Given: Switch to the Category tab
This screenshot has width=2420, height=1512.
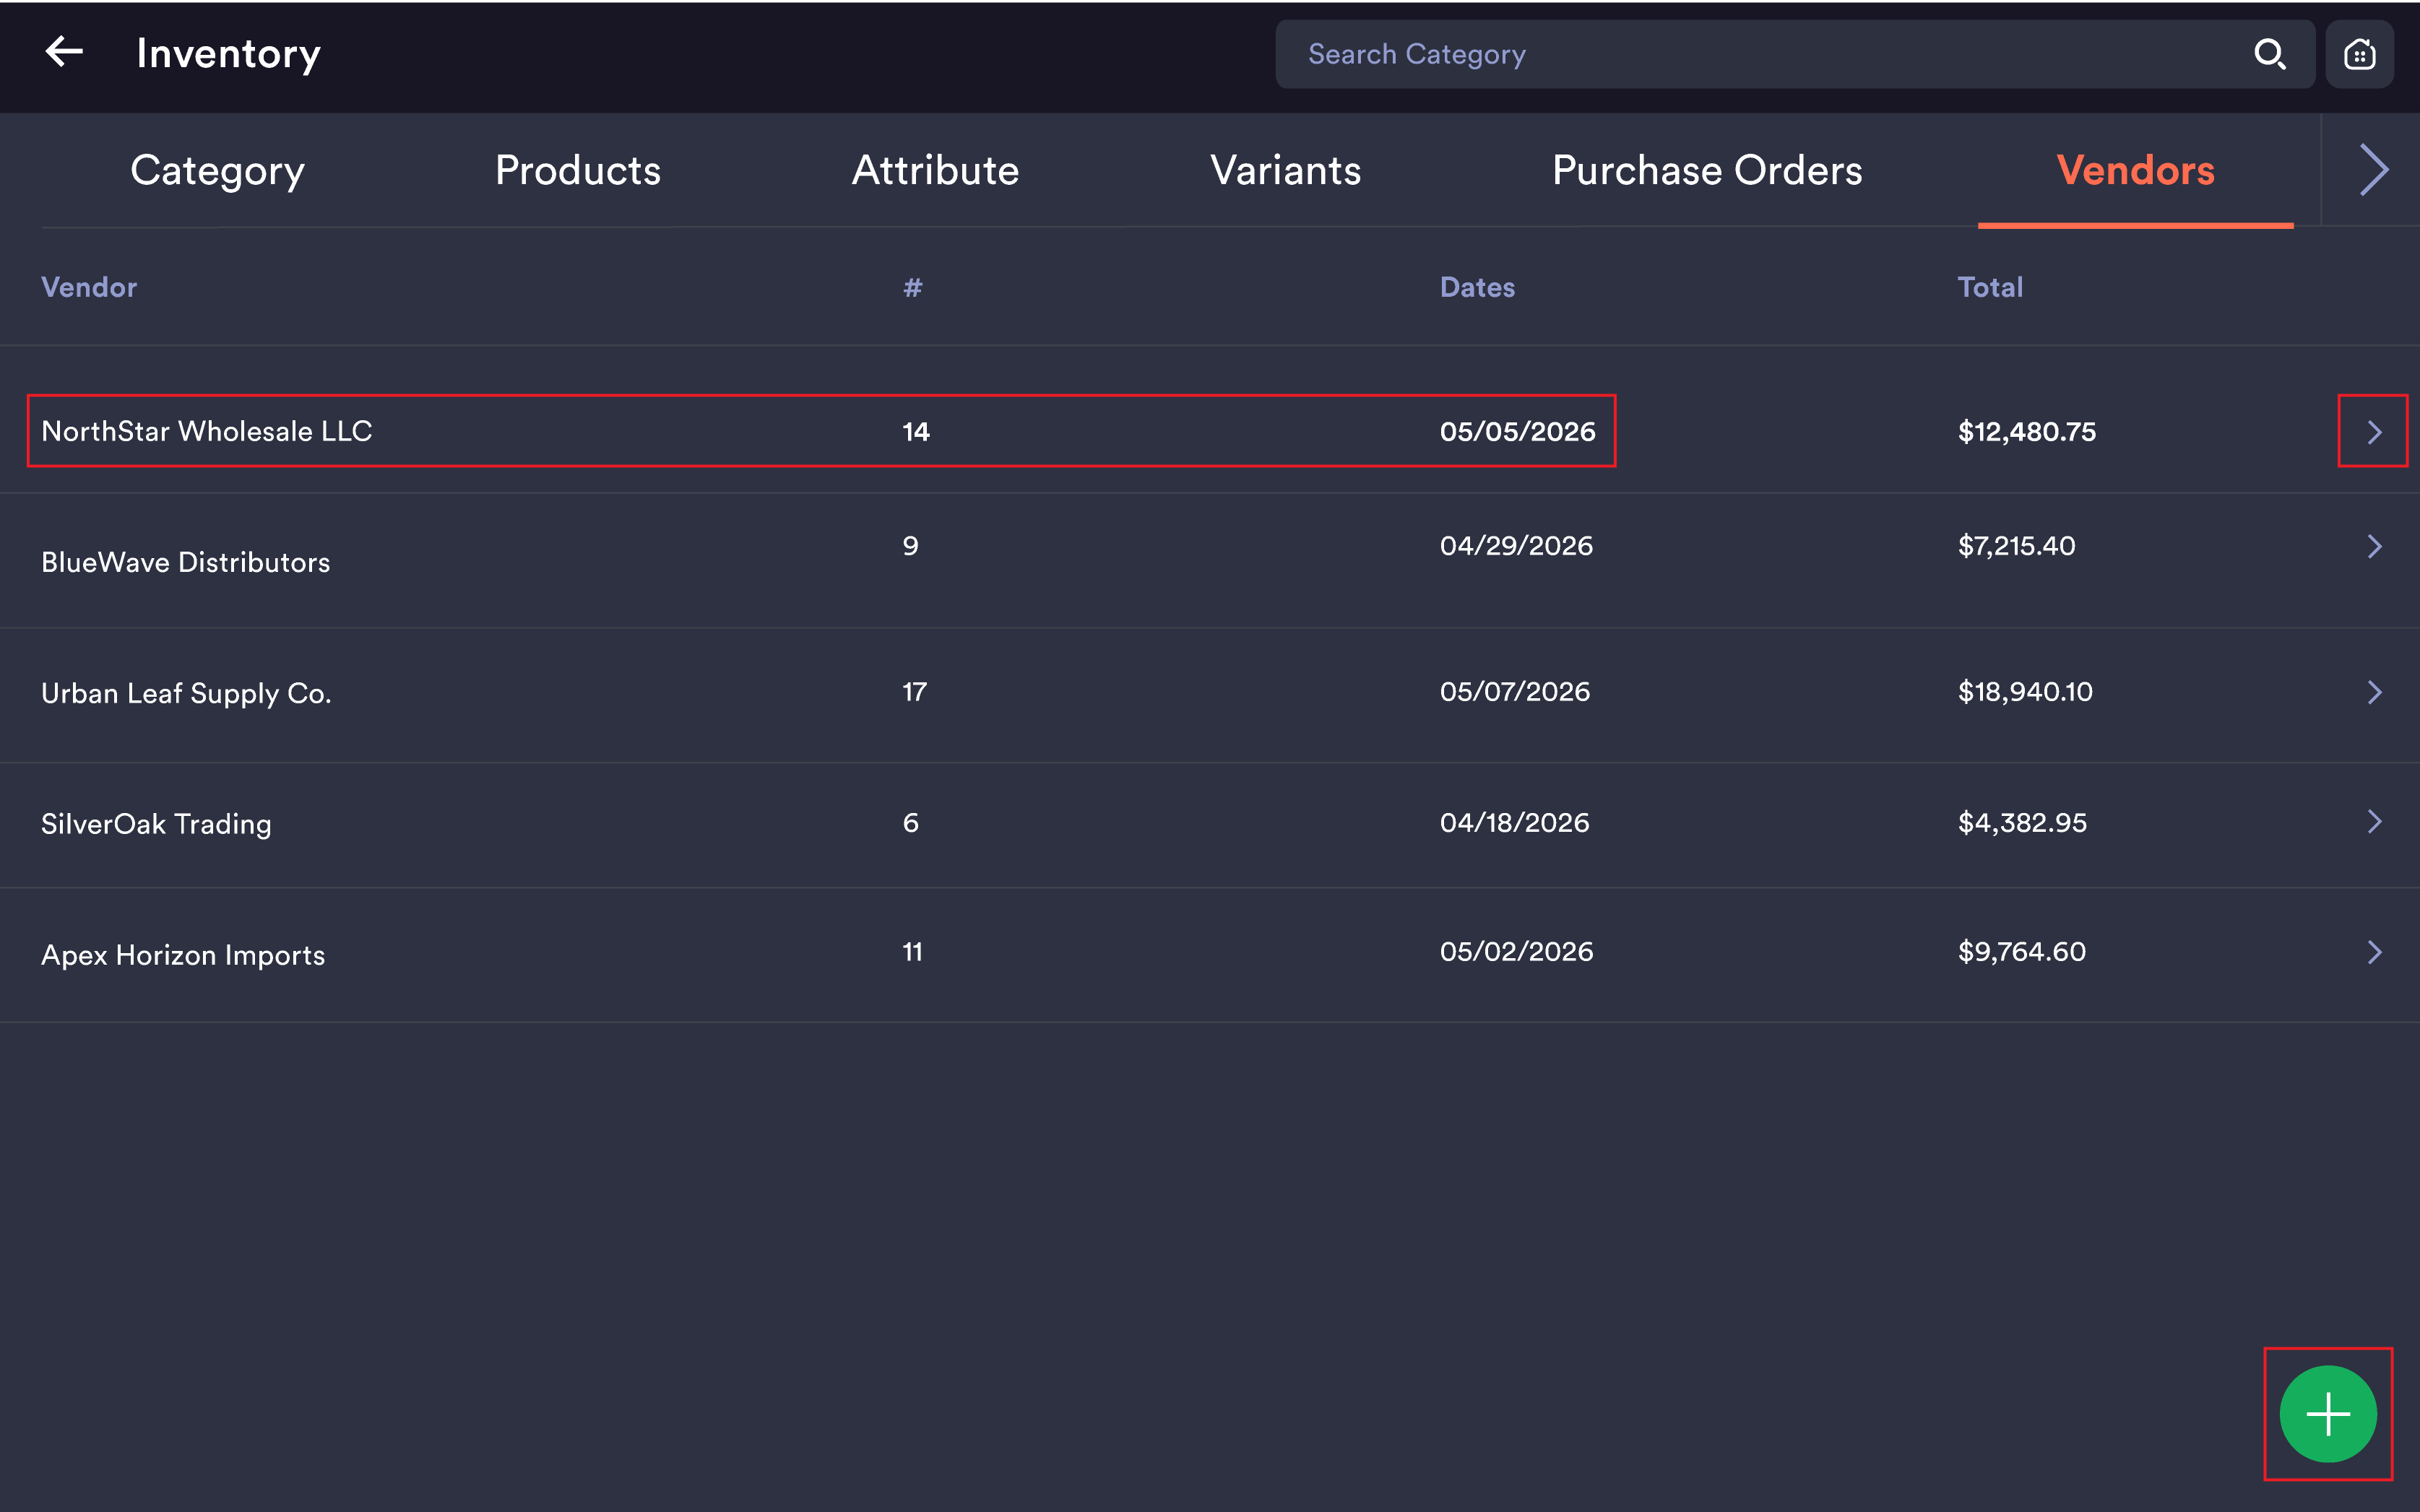Looking at the screenshot, I should click(217, 171).
